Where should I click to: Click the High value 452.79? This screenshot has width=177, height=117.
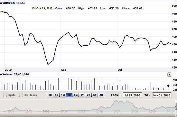(x=92, y=8)
